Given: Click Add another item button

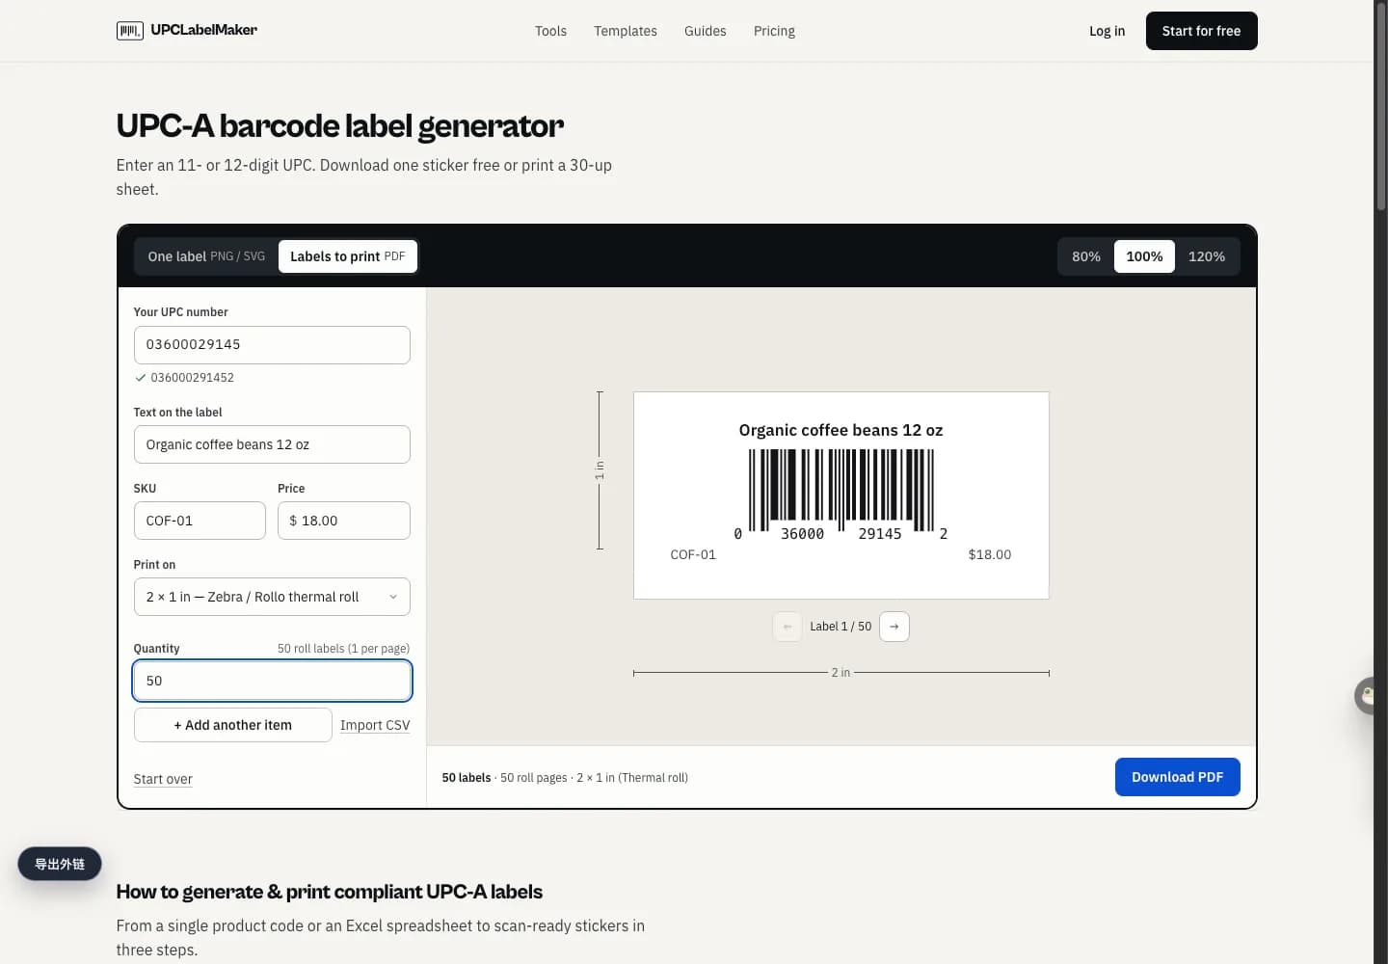Looking at the screenshot, I should pos(232,725).
